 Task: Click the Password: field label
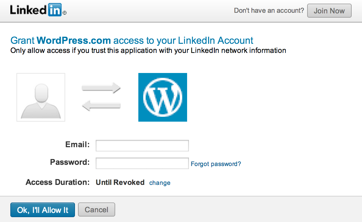pyautogui.click(x=70, y=162)
